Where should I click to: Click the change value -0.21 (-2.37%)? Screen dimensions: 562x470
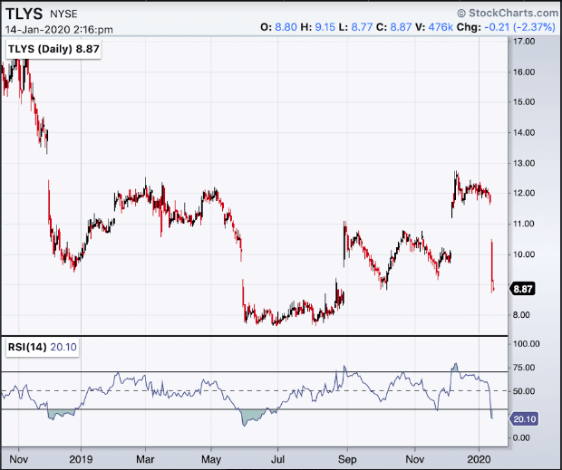pos(519,27)
